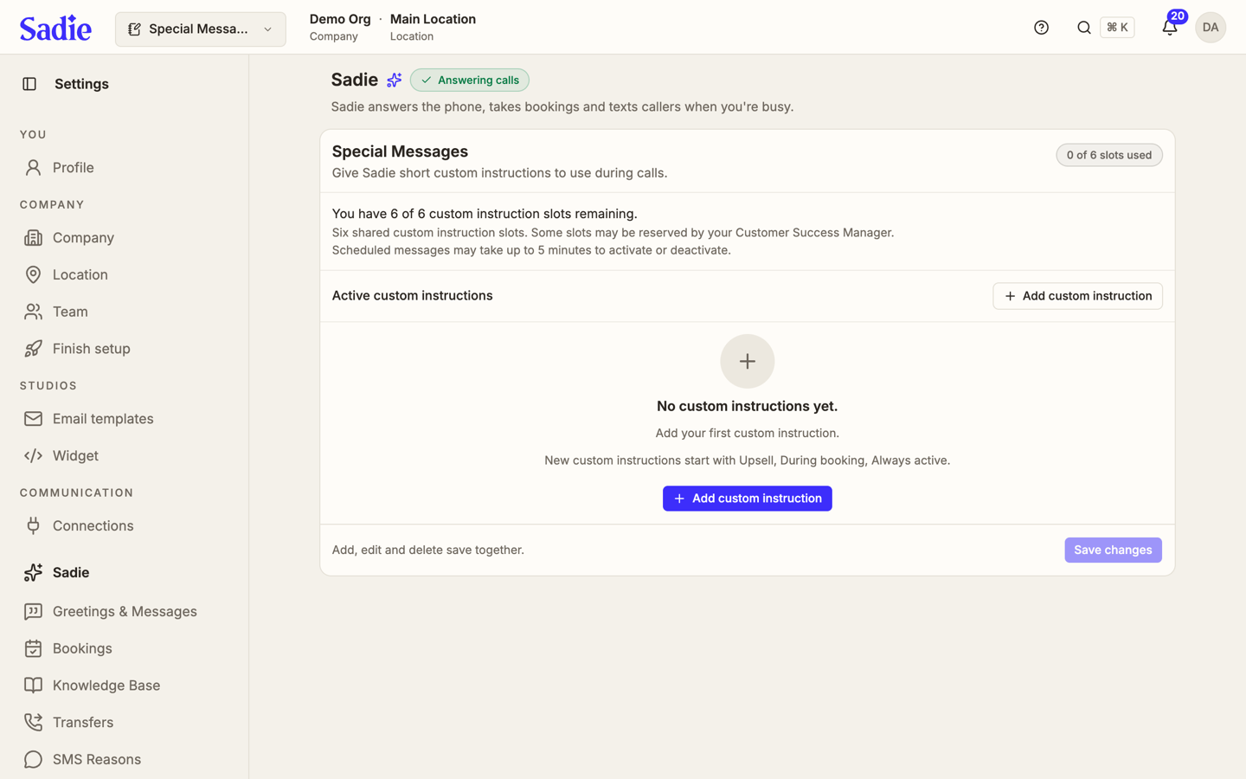The image size is (1246, 779).
Task: Open the DA user avatar menu
Action: (x=1210, y=28)
